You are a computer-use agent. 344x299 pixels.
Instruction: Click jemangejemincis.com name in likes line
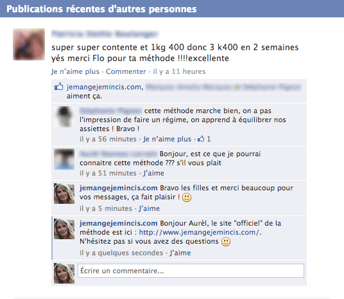click(105, 87)
